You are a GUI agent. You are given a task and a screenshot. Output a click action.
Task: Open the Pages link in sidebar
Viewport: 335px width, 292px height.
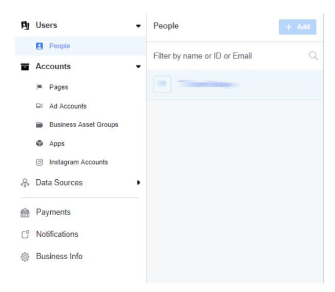click(x=59, y=88)
